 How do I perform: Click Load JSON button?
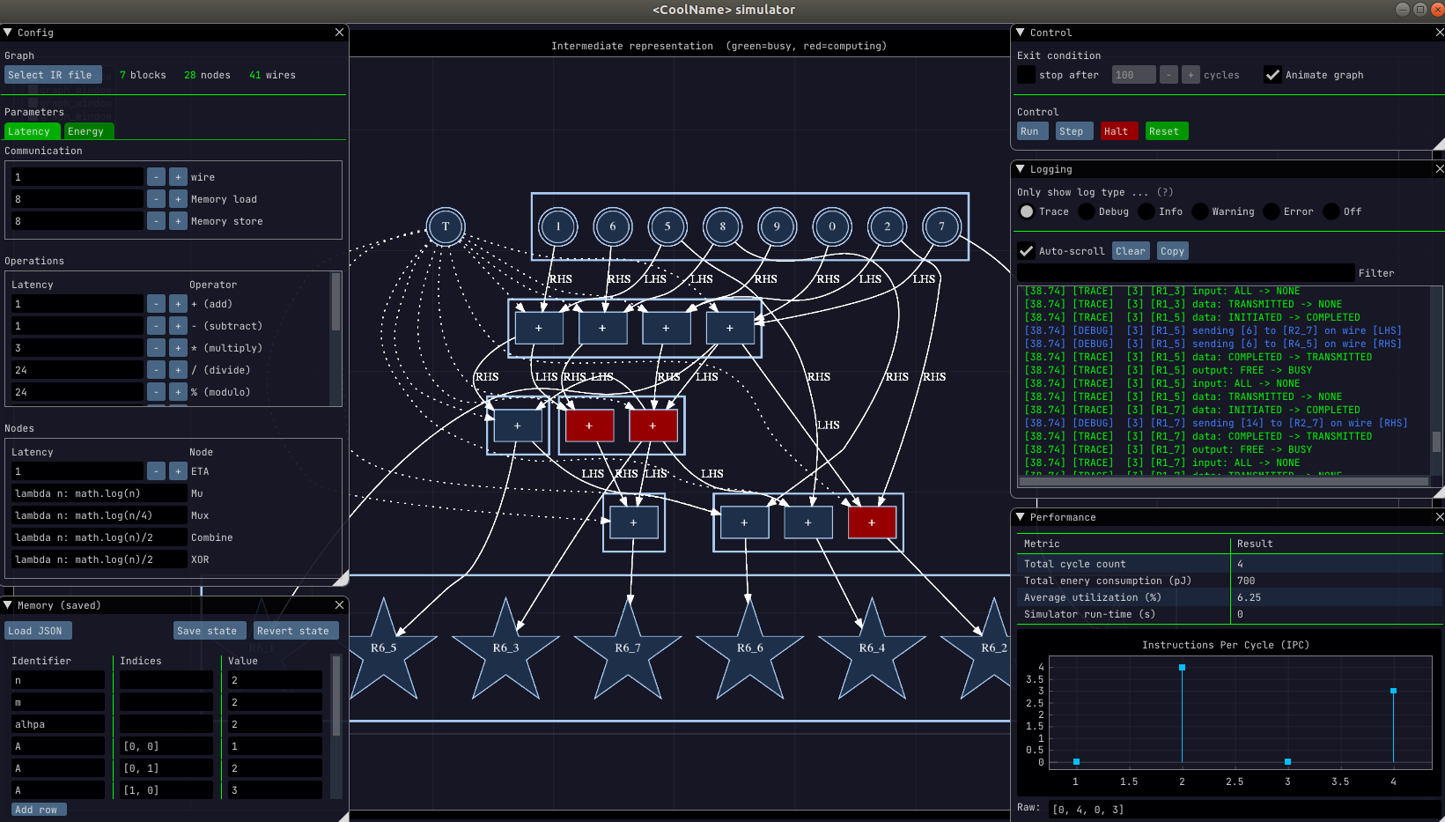point(38,631)
